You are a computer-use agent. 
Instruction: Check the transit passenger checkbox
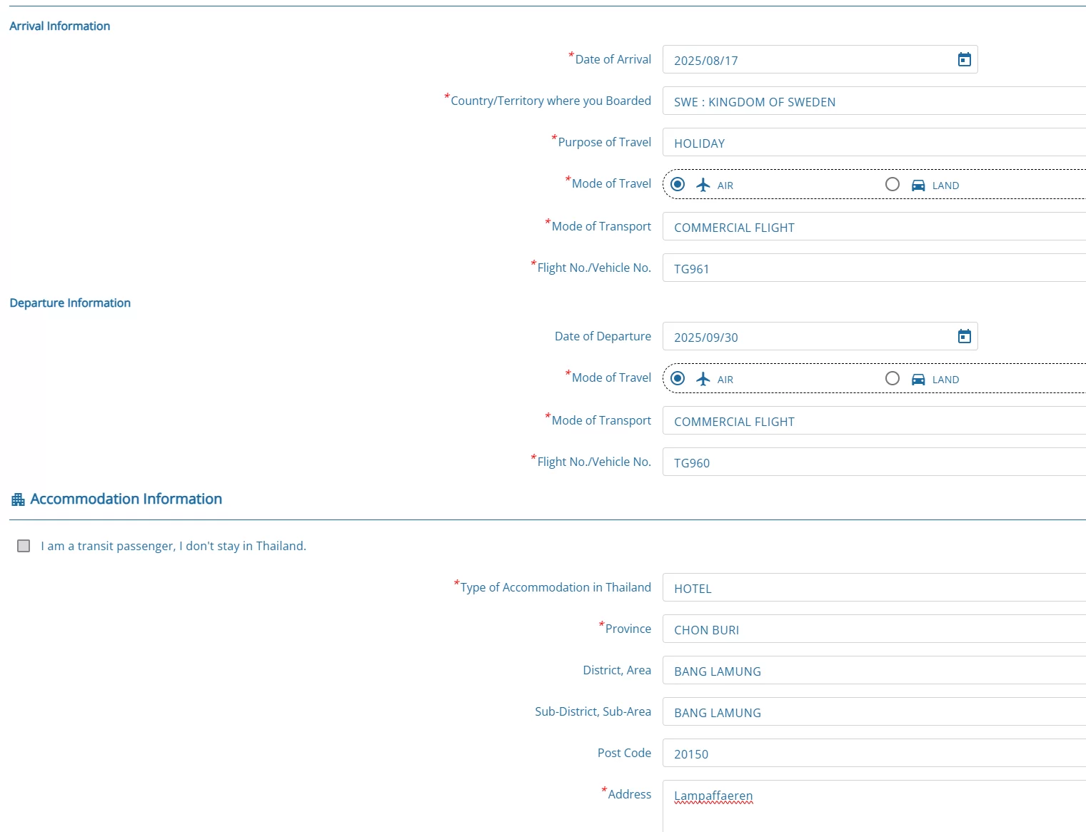(x=24, y=546)
